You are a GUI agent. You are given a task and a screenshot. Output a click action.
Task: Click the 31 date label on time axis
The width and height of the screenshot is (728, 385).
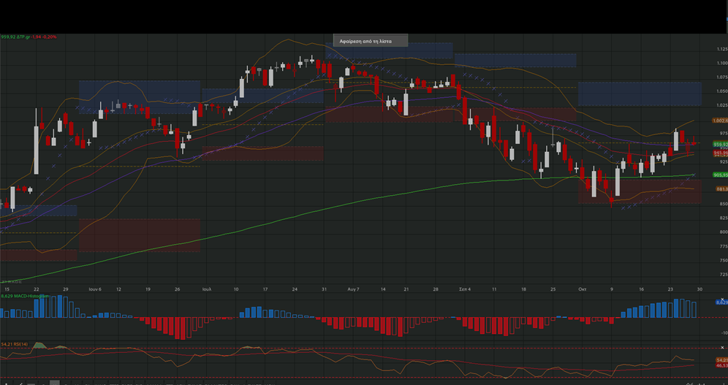[324, 289]
